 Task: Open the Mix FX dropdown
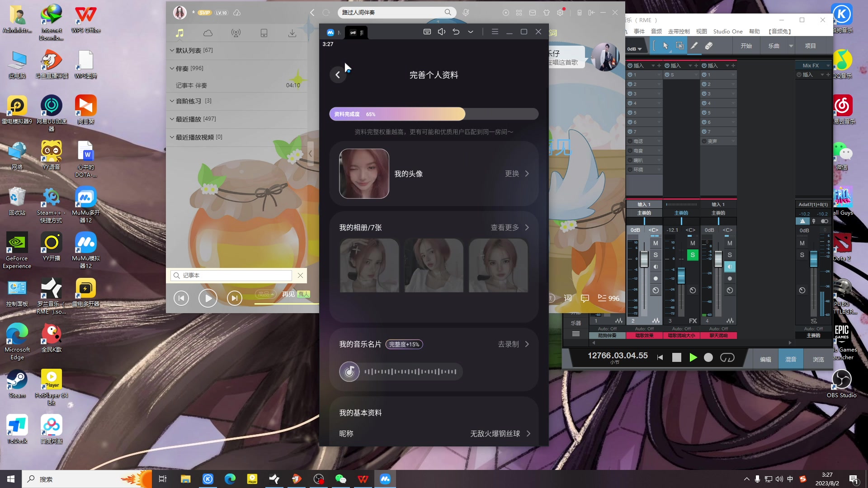(828, 66)
